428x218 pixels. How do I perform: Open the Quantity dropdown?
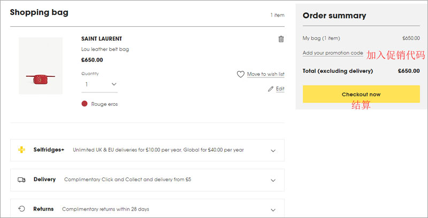point(100,84)
